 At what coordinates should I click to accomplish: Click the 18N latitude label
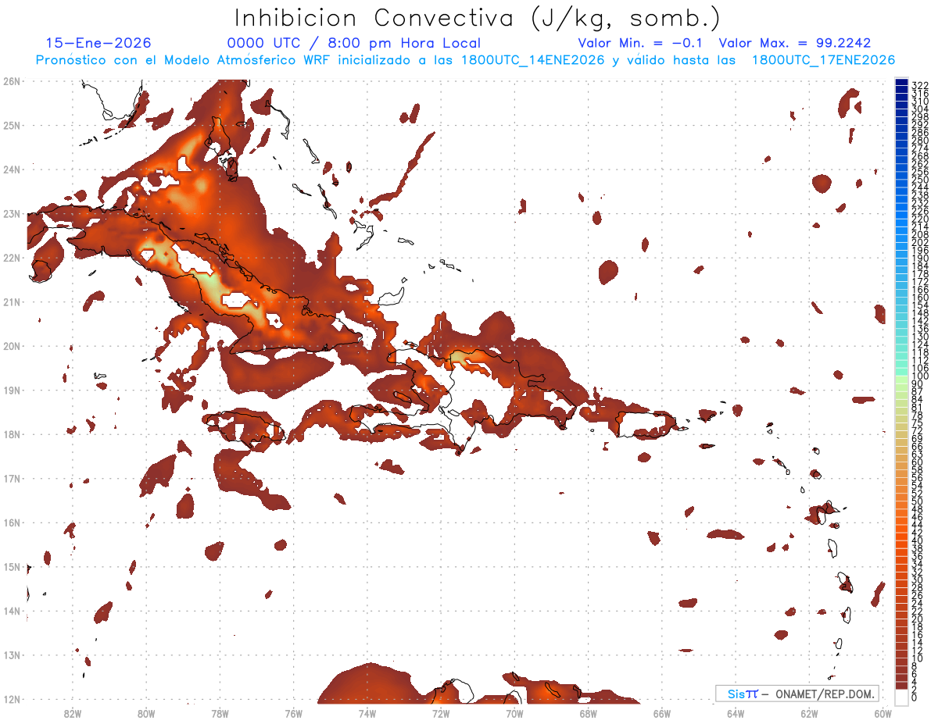11,434
